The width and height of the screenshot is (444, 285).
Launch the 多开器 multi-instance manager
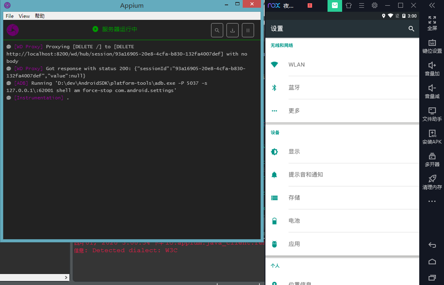coord(432,159)
